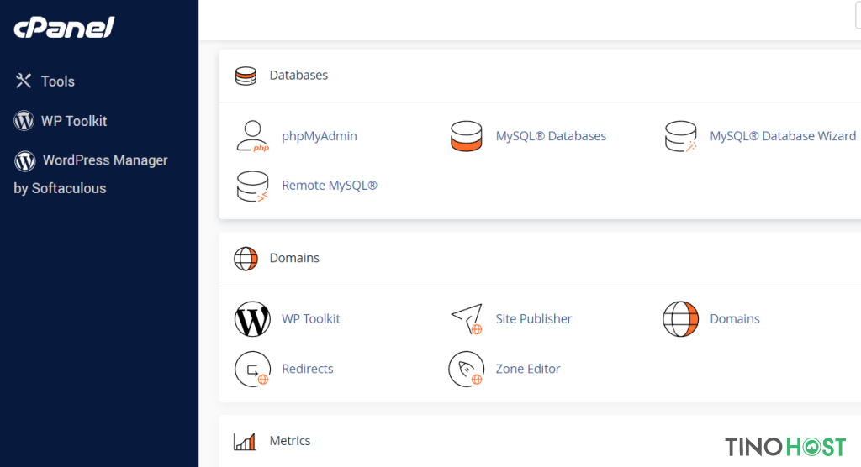Click the Site Publisher paper plane icon
Screen dimensions: 861x467
coord(467,319)
